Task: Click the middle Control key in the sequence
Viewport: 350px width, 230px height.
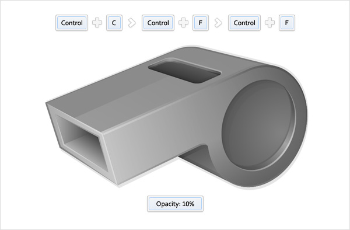Action: [x=158, y=23]
